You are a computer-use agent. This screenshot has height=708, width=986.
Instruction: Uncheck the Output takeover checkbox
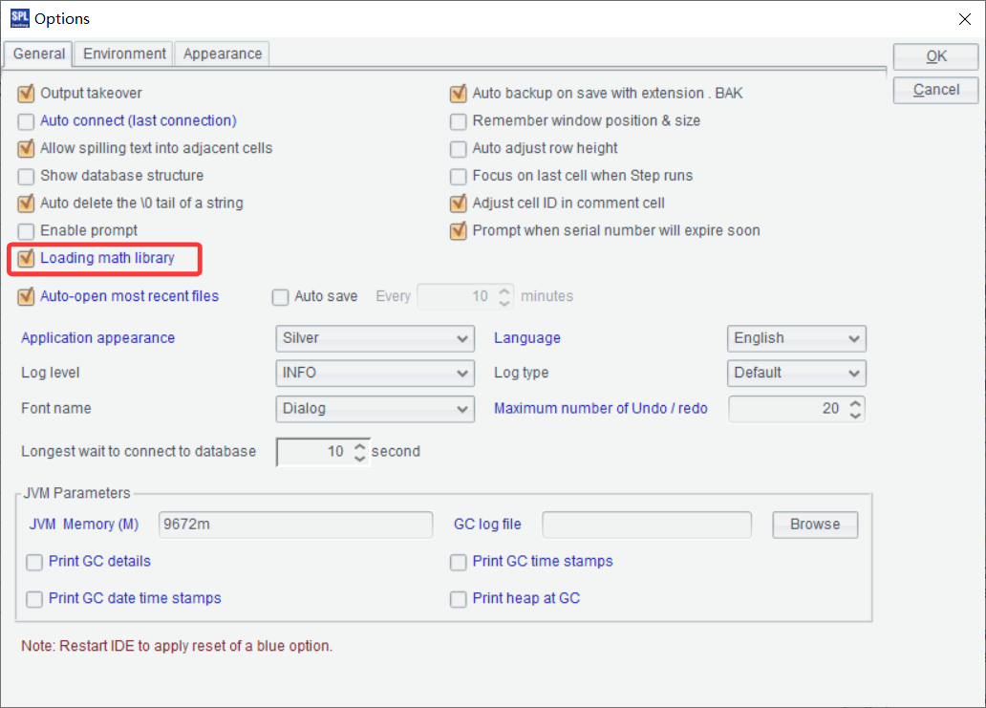pos(27,94)
